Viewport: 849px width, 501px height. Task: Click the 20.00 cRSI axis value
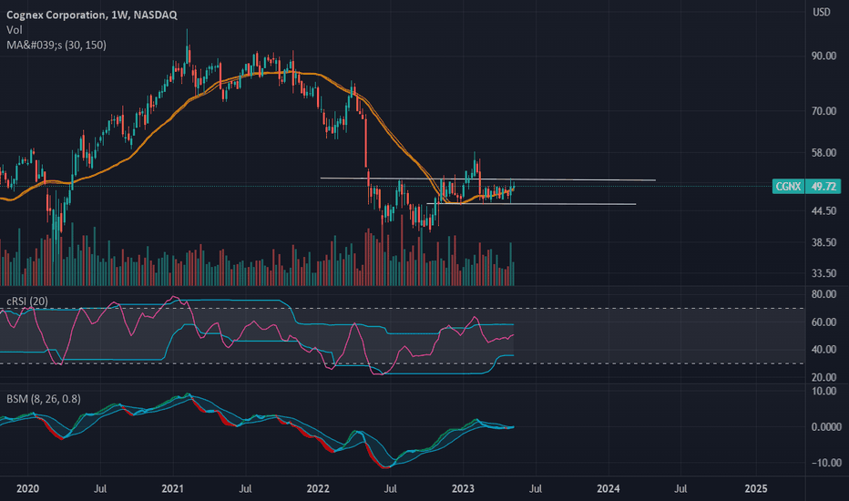823,377
